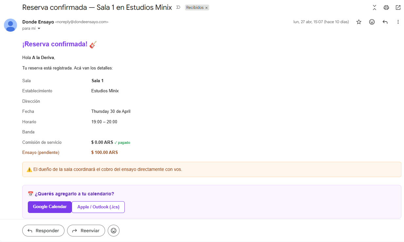The height and width of the screenshot is (242, 404).
Task: Click the bold band name 'A la Deriva'
Action: click(x=43, y=57)
